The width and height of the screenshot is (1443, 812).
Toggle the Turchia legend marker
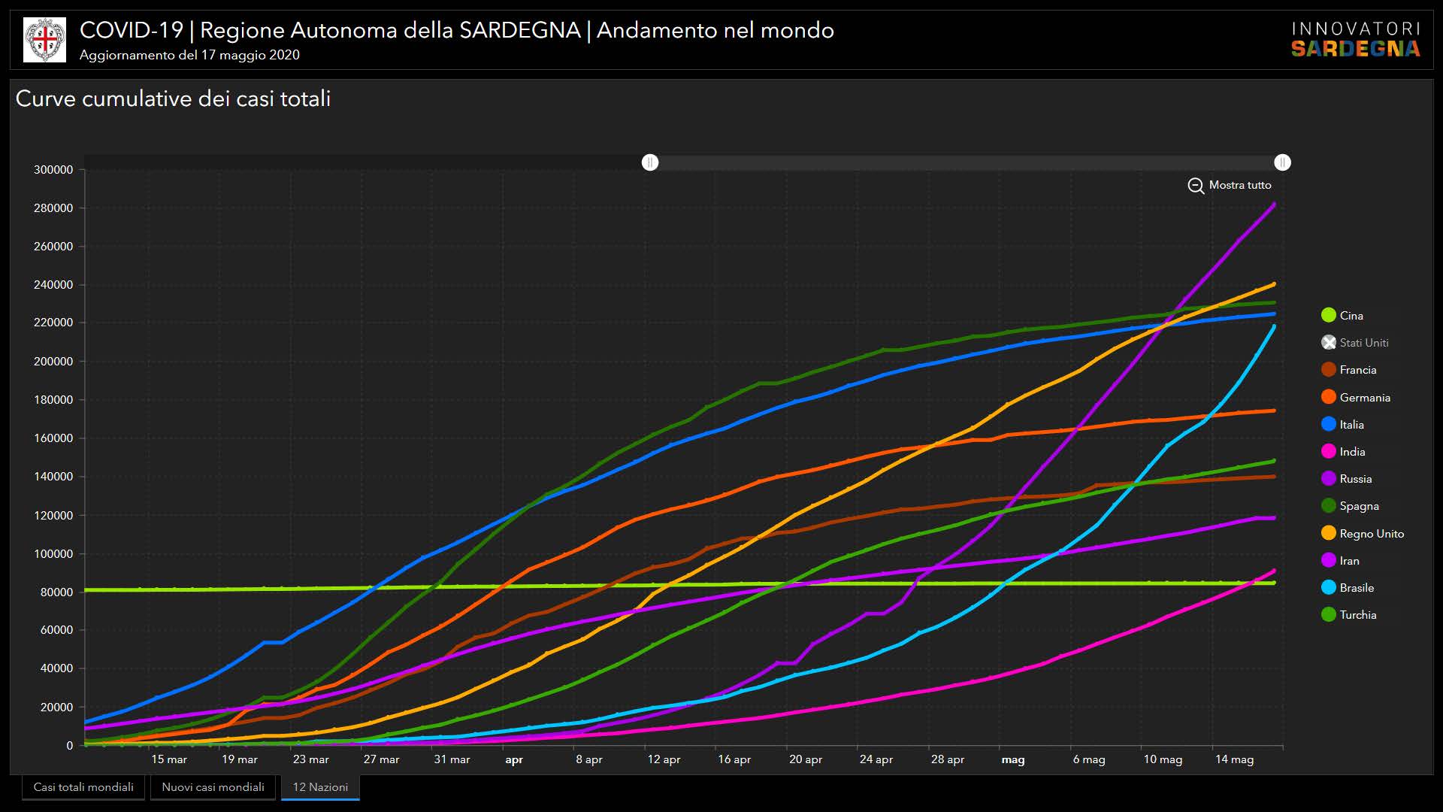tap(1329, 615)
